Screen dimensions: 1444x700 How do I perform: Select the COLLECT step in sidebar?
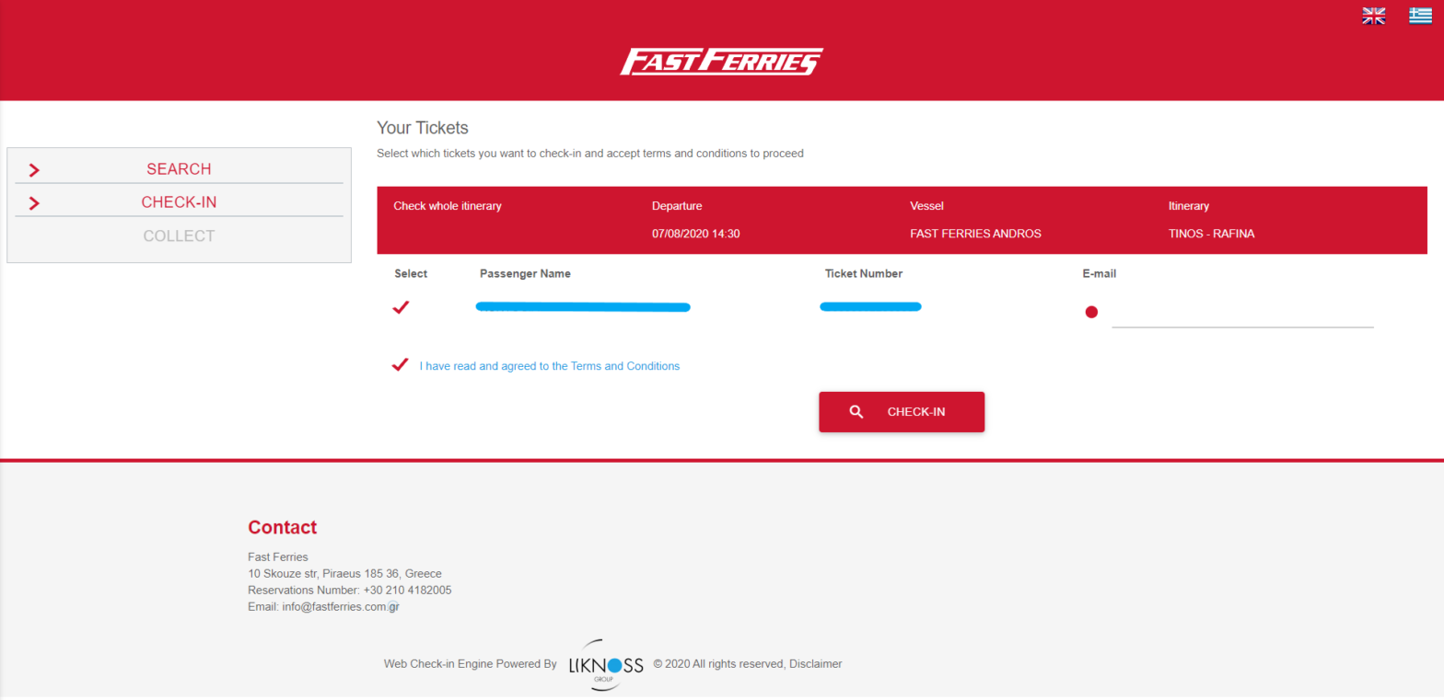179,235
